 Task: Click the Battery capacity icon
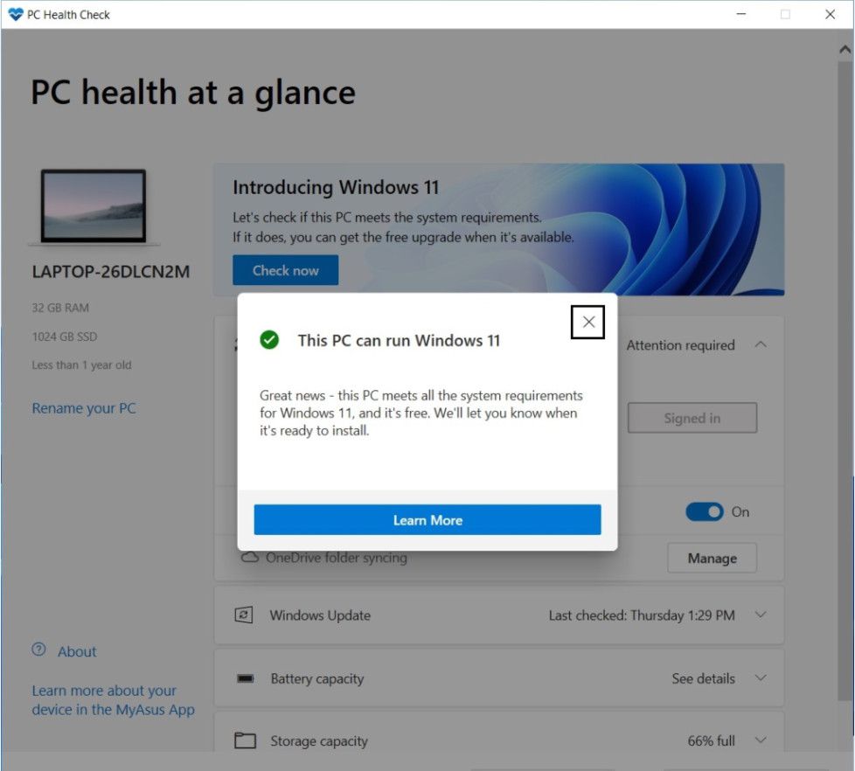coord(246,678)
